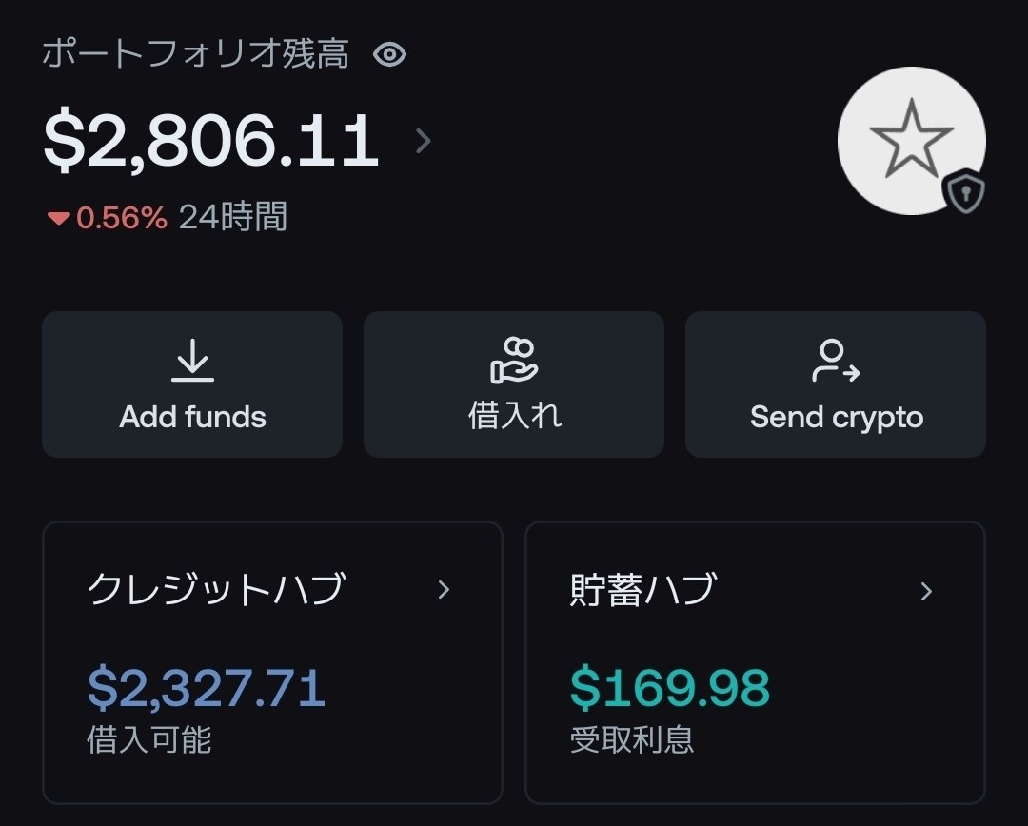
Task: Open the クレジットハブ card title
Action: 215,590
